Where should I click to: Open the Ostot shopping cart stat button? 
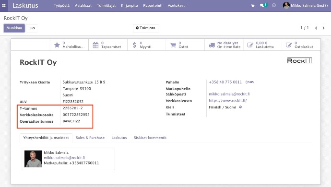click(x=185, y=45)
